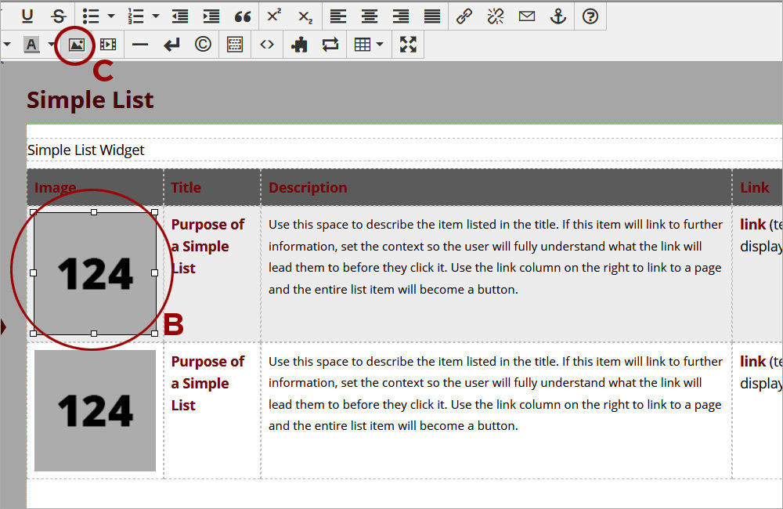The height and width of the screenshot is (509, 783).
Task: Click the remove link icon
Action: pyautogui.click(x=496, y=16)
